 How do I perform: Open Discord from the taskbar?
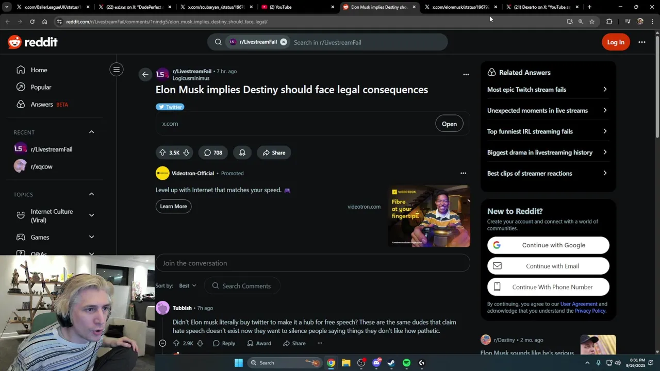click(376, 363)
